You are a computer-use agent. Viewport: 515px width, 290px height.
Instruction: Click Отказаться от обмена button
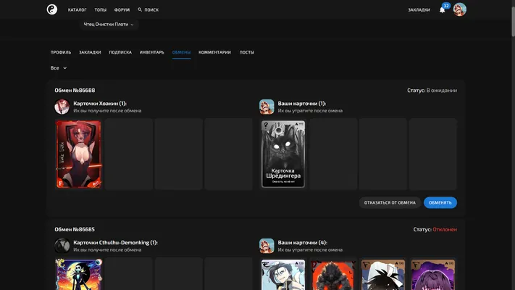390,202
